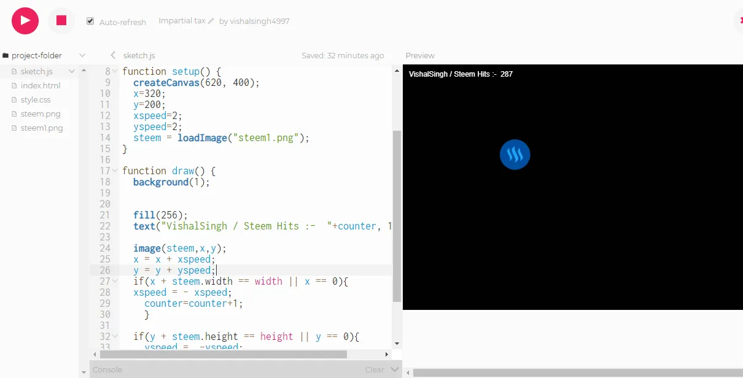Click the background(1) code line

point(171,182)
